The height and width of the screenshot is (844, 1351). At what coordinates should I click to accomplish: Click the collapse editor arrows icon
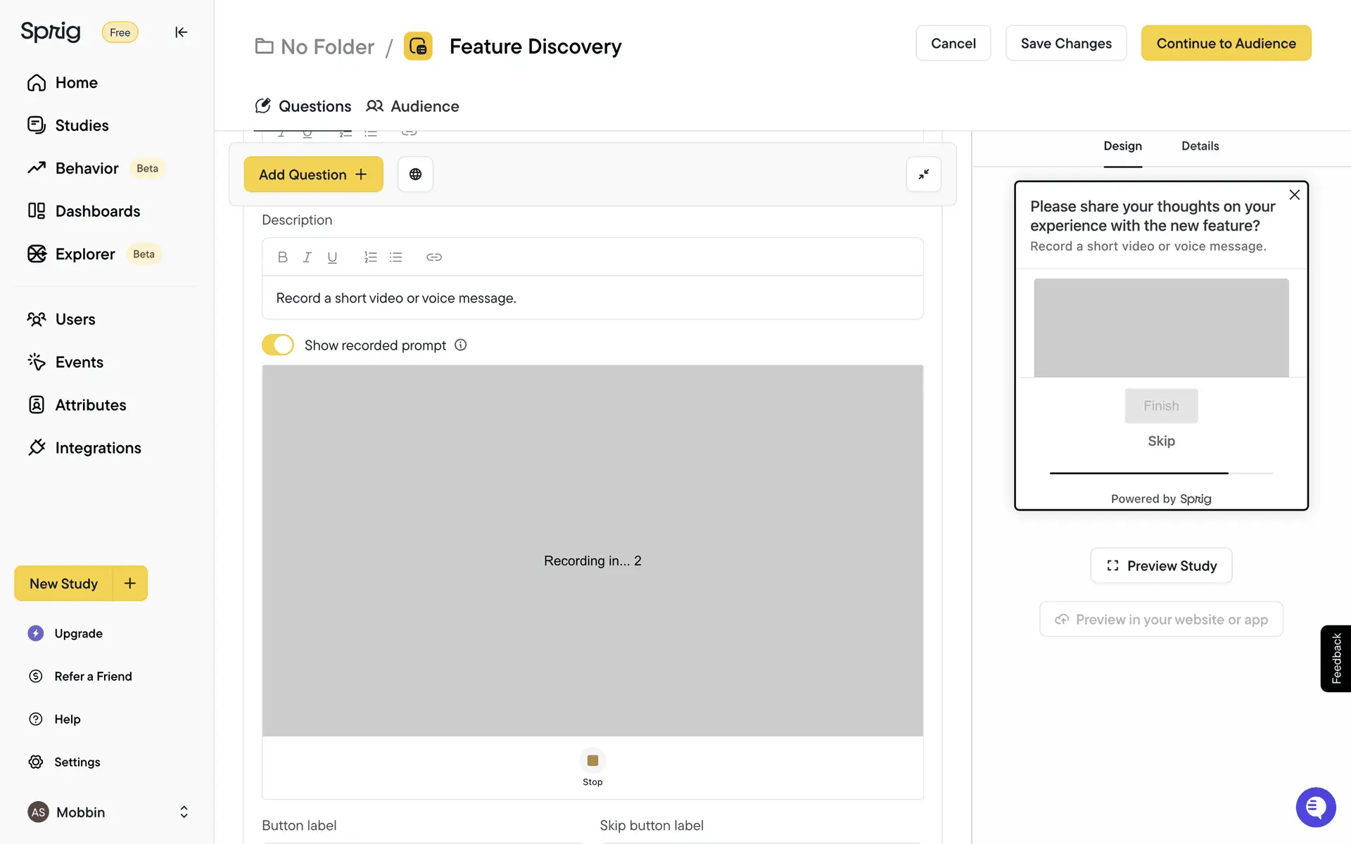click(x=923, y=174)
